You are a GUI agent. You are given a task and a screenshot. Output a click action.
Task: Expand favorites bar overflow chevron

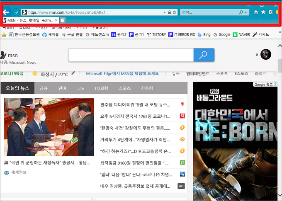pyautogui.click(x=280, y=32)
